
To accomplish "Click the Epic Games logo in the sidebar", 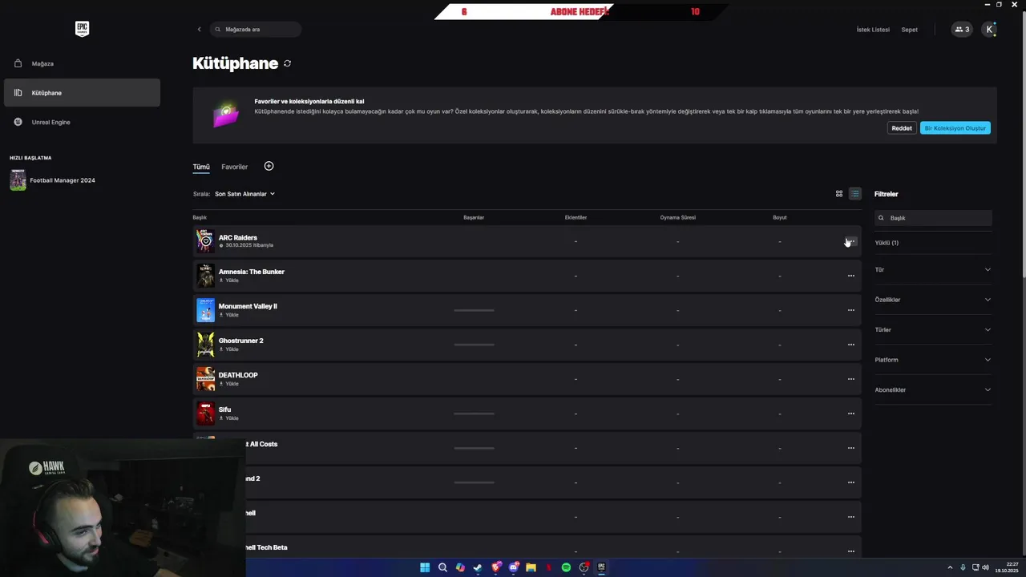I will 82,29.
